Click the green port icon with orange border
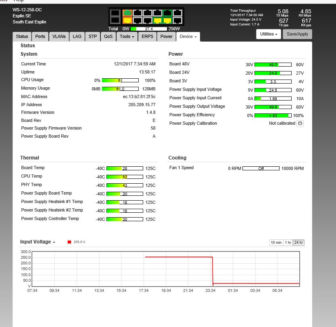This screenshot has width=336, height=327. (127, 13)
